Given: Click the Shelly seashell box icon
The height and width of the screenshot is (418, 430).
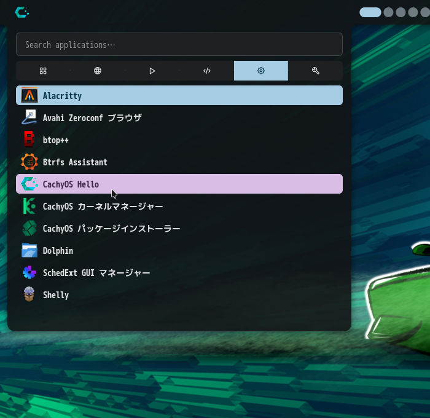Looking at the screenshot, I should click(x=29, y=294).
